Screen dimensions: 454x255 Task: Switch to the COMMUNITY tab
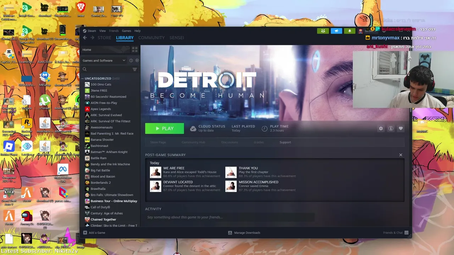[x=151, y=38]
